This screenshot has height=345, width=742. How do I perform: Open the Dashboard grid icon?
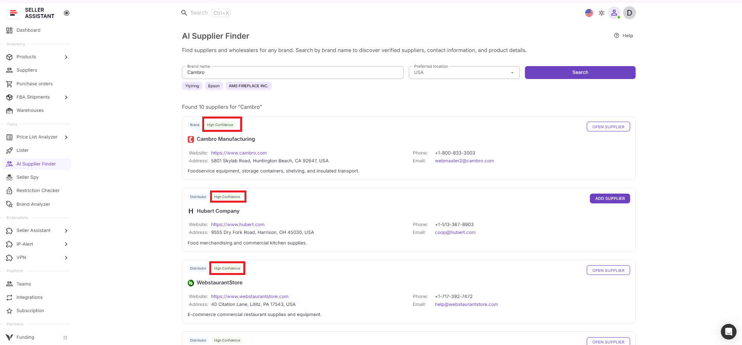point(9,31)
